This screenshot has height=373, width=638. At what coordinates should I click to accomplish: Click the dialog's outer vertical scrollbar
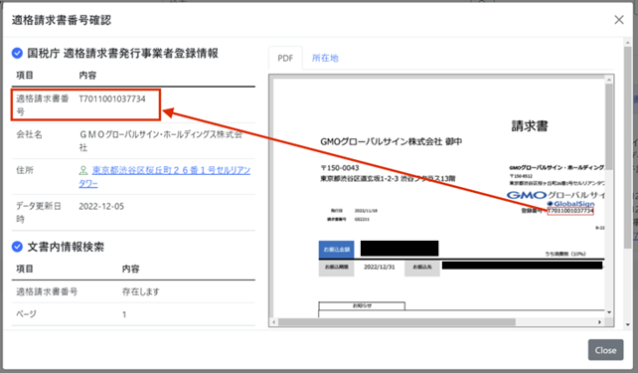pyautogui.click(x=628, y=146)
